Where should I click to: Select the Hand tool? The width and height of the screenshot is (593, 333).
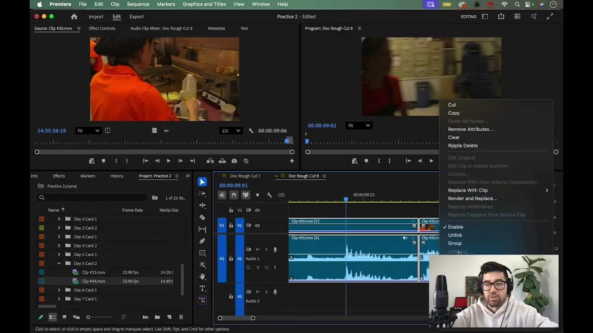click(202, 277)
